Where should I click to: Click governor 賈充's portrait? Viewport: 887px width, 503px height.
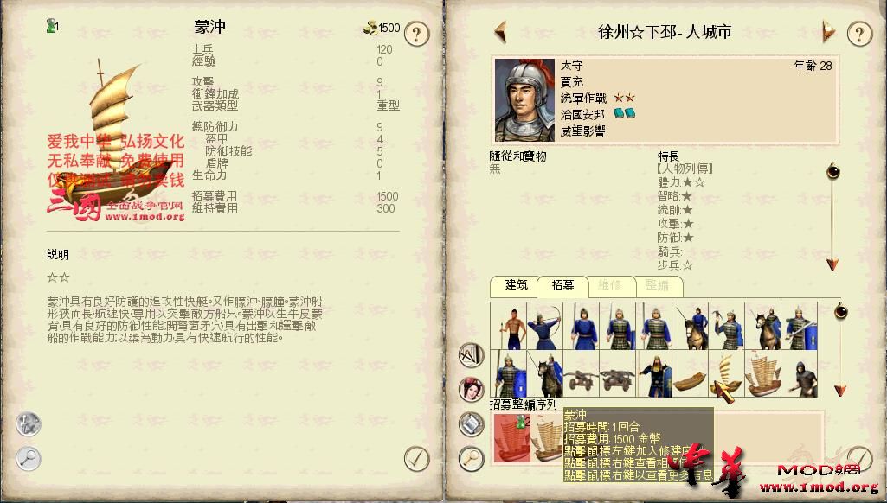(x=524, y=100)
